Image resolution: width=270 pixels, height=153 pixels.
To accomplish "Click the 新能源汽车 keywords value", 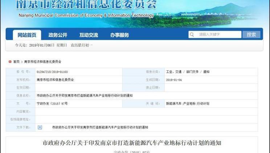I will pos(174,103).
